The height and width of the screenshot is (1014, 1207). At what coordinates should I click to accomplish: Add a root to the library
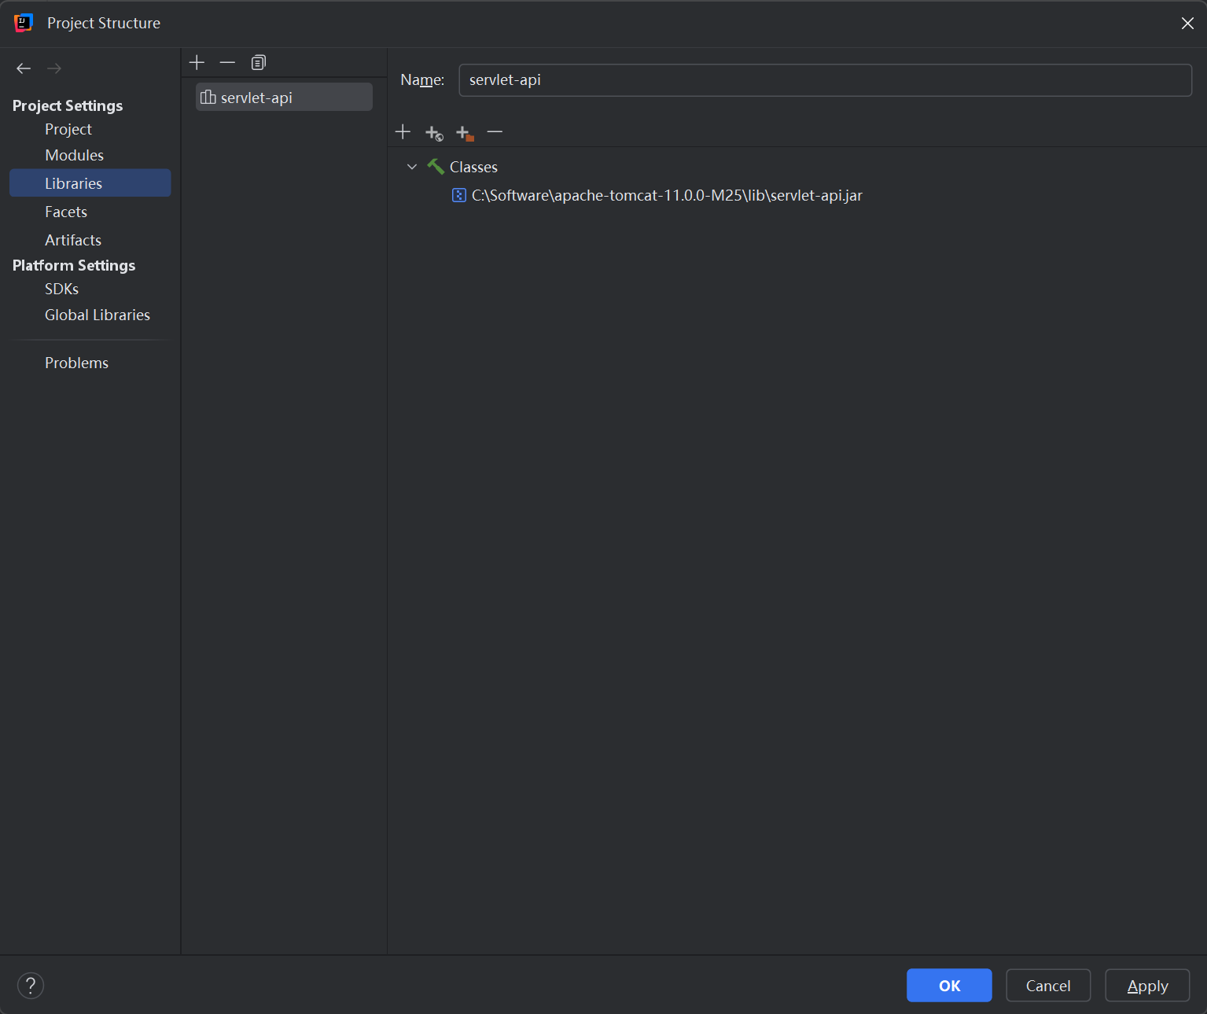403,132
